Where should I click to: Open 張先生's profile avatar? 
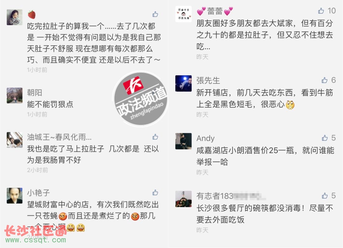(x=183, y=83)
